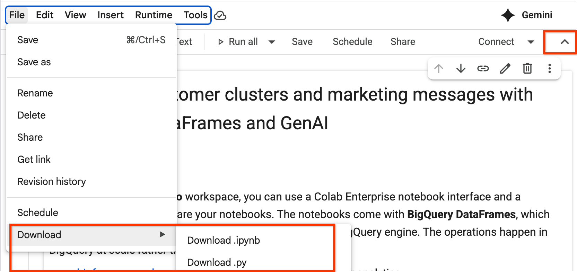Select Save as in File menu
This screenshot has width=577, height=272.
point(34,62)
